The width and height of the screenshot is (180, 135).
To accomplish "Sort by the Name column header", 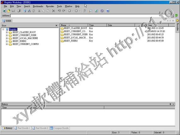I will coord(74,25).
